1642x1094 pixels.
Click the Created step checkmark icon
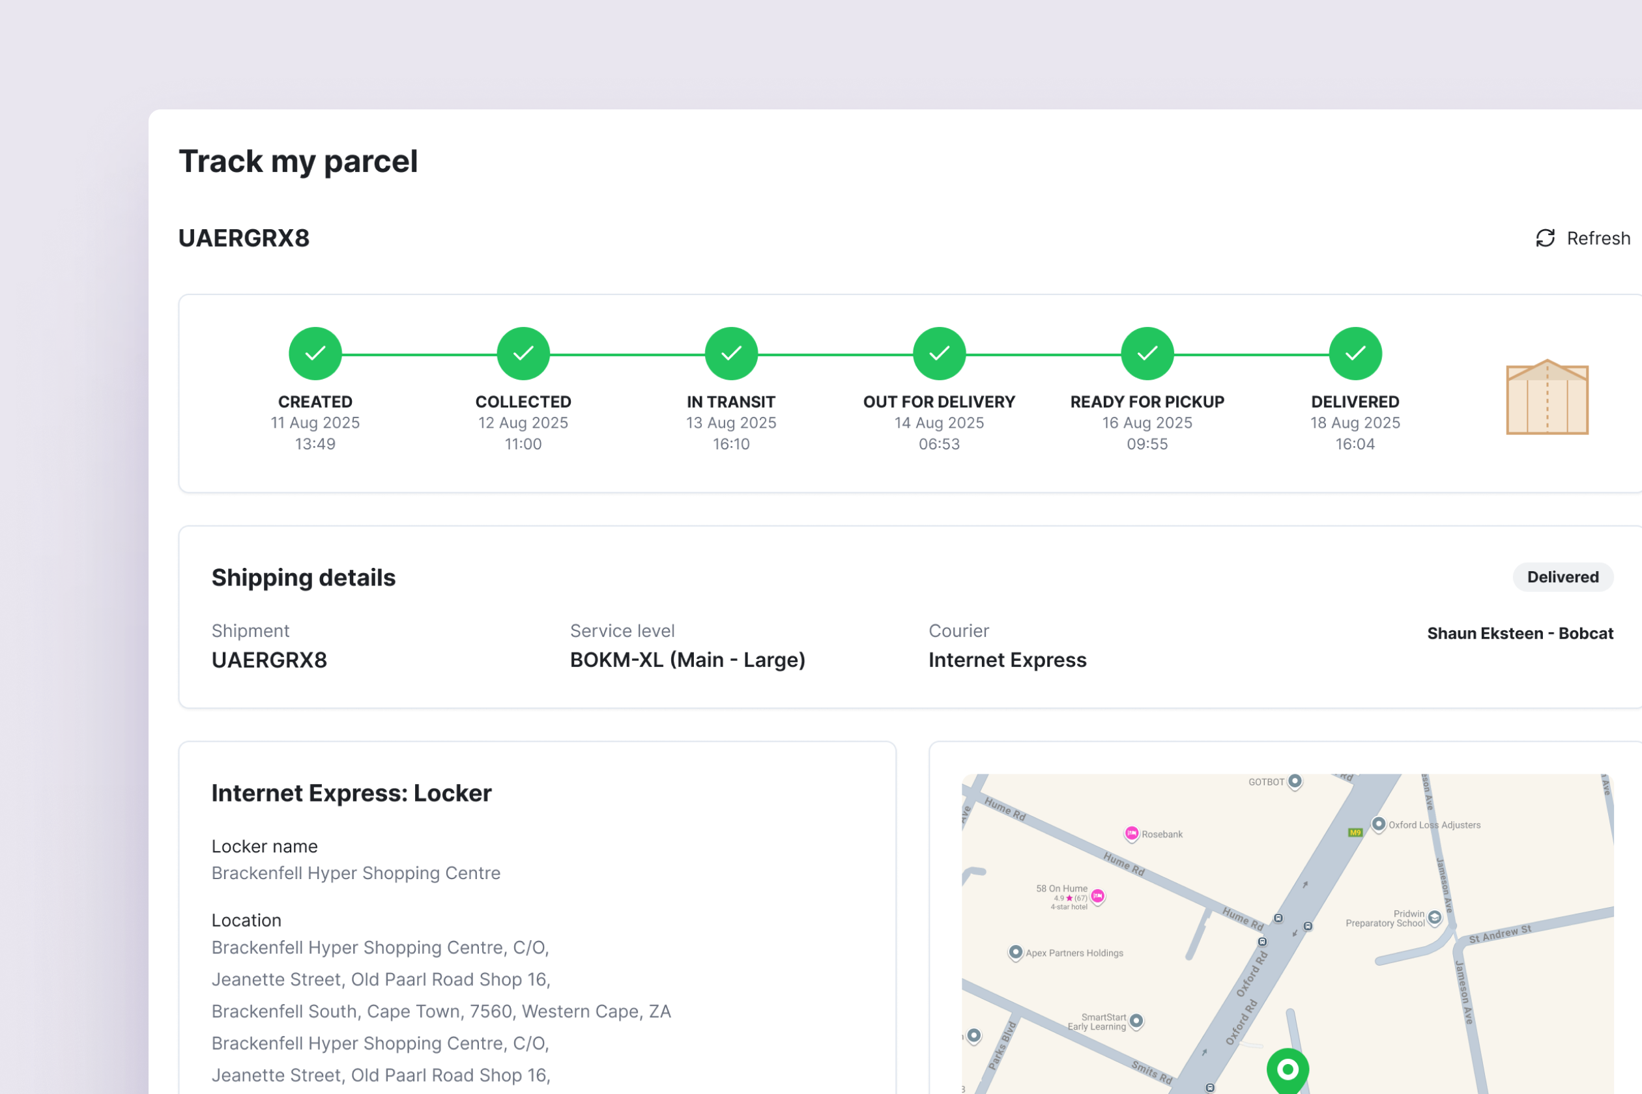tap(315, 354)
